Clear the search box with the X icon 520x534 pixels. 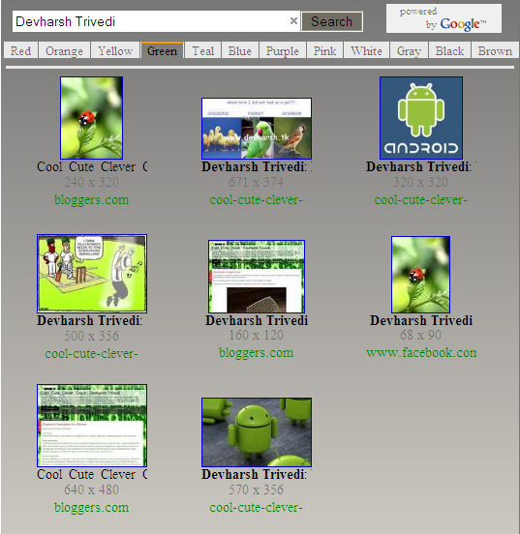coord(293,21)
